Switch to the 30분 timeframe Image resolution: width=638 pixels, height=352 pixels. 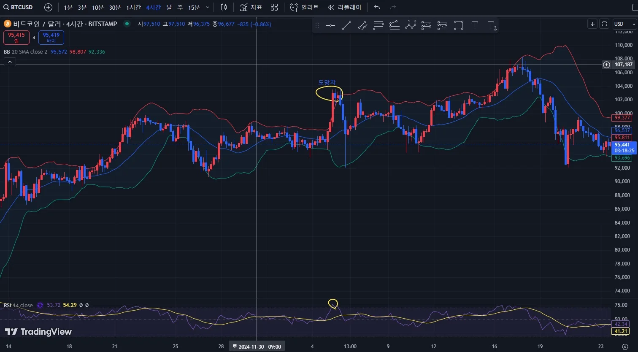tap(115, 8)
